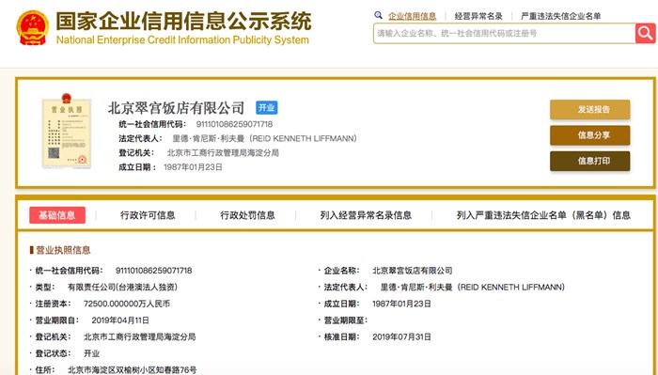Viewport: 658px width, 375px height.
Task: Click the header credit code 911101086259071718
Action: pyautogui.click(x=234, y=124)
